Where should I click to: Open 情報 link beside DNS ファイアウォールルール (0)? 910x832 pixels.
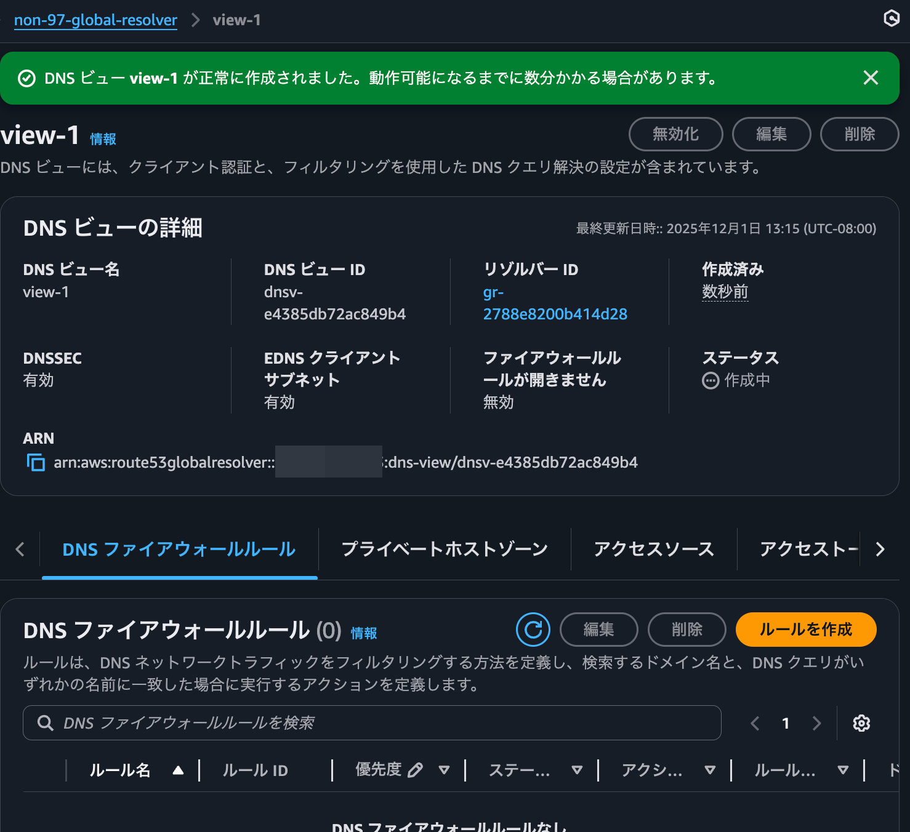(x=364, y=633)
